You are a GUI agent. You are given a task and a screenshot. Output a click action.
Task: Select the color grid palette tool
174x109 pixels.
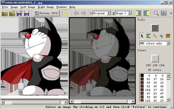coord(168,36)
